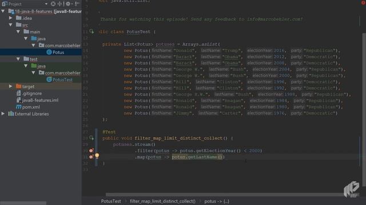This screenshot has height=205, width=366.
Task: Open the Project view mode dropdown arrow
Action: [x=46, y=4]
